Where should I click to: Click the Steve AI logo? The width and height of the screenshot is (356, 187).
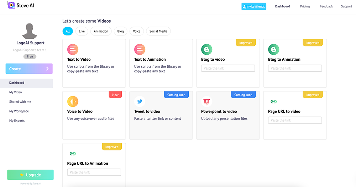click(x=21, y=6)
